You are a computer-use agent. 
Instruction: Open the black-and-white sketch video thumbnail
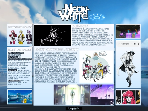[53, 35]
